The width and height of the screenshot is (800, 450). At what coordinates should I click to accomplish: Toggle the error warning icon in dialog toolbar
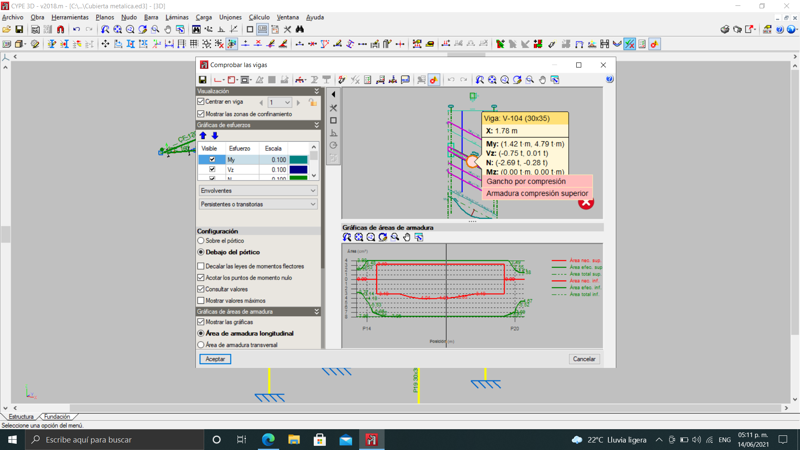434,80
